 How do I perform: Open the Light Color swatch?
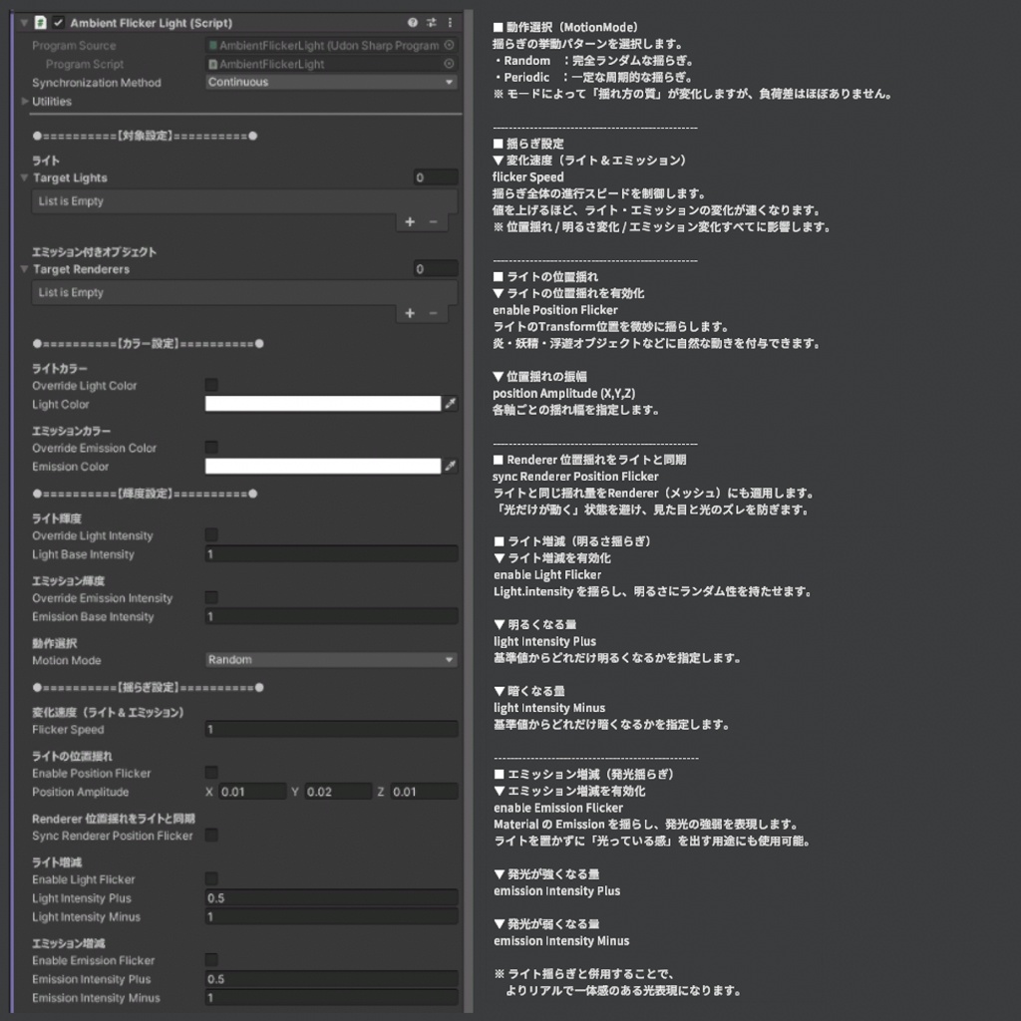(x=323, y=404)
